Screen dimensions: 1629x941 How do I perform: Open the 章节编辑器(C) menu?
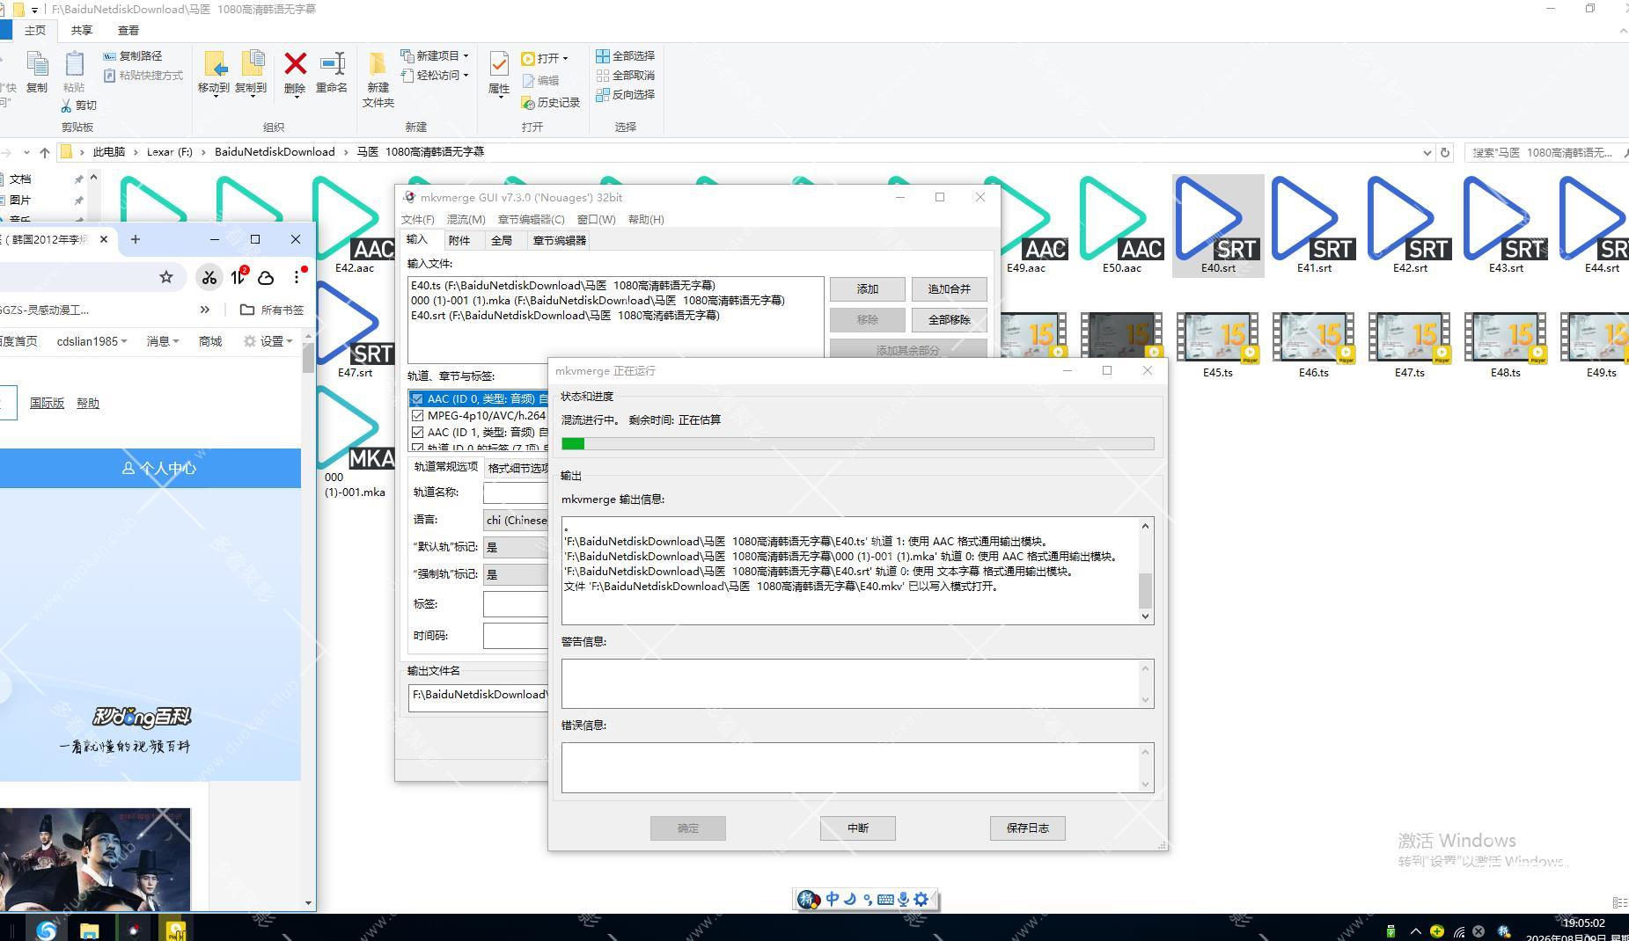click(532, 220)
